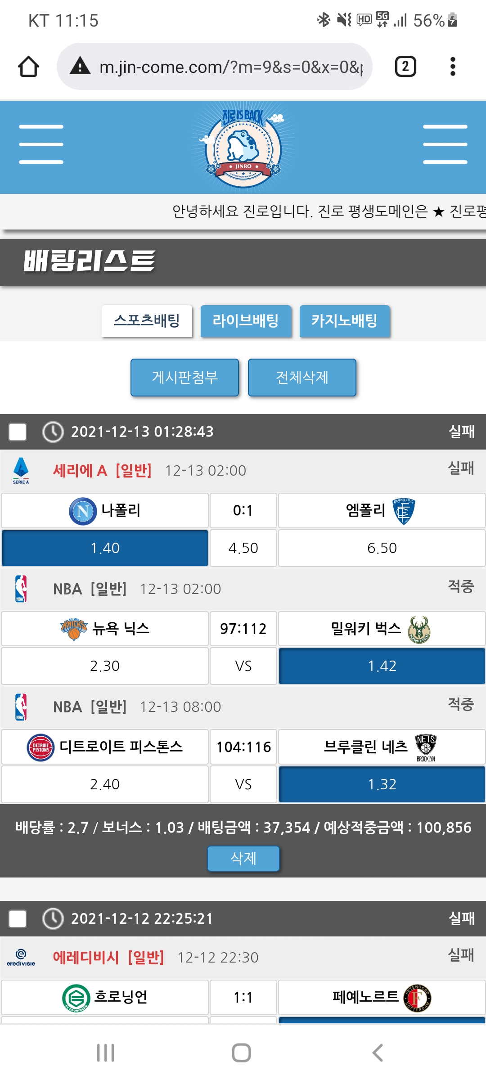Switch to the 카지노배팅 tab

tap(345, 321)
